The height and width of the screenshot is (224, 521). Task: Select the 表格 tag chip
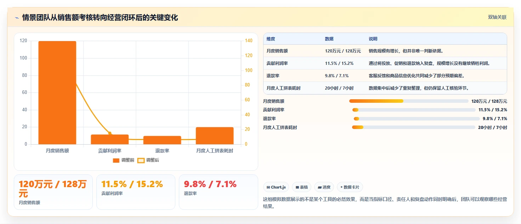[x=301, y=187]
